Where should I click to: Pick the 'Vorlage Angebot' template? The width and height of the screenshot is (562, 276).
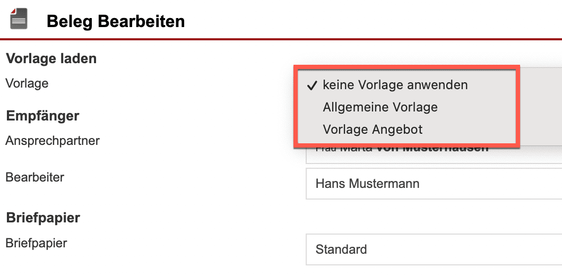pyautogui.click(x=373, y=130)
